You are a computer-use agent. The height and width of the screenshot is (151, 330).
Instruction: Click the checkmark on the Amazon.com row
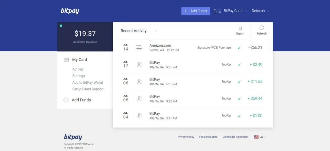click(x=239, y=48)
